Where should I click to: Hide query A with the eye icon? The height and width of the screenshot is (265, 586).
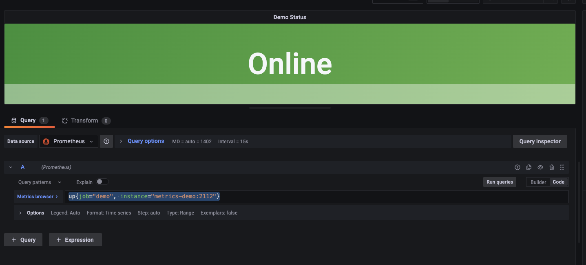540,167
